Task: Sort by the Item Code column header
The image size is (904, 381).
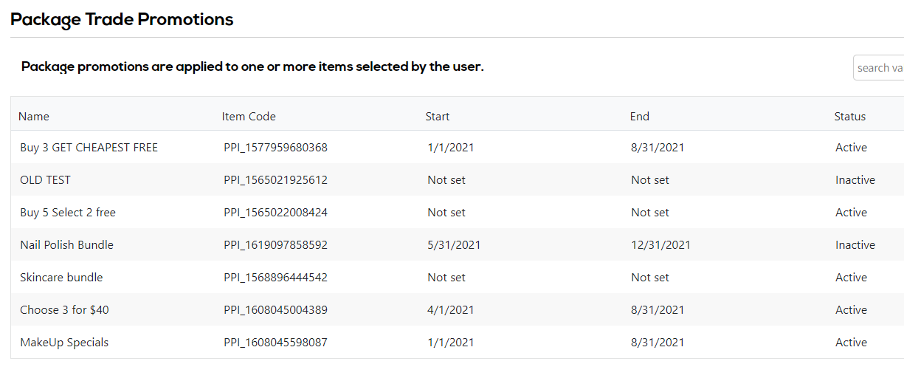Action: [x=249, y=116]
